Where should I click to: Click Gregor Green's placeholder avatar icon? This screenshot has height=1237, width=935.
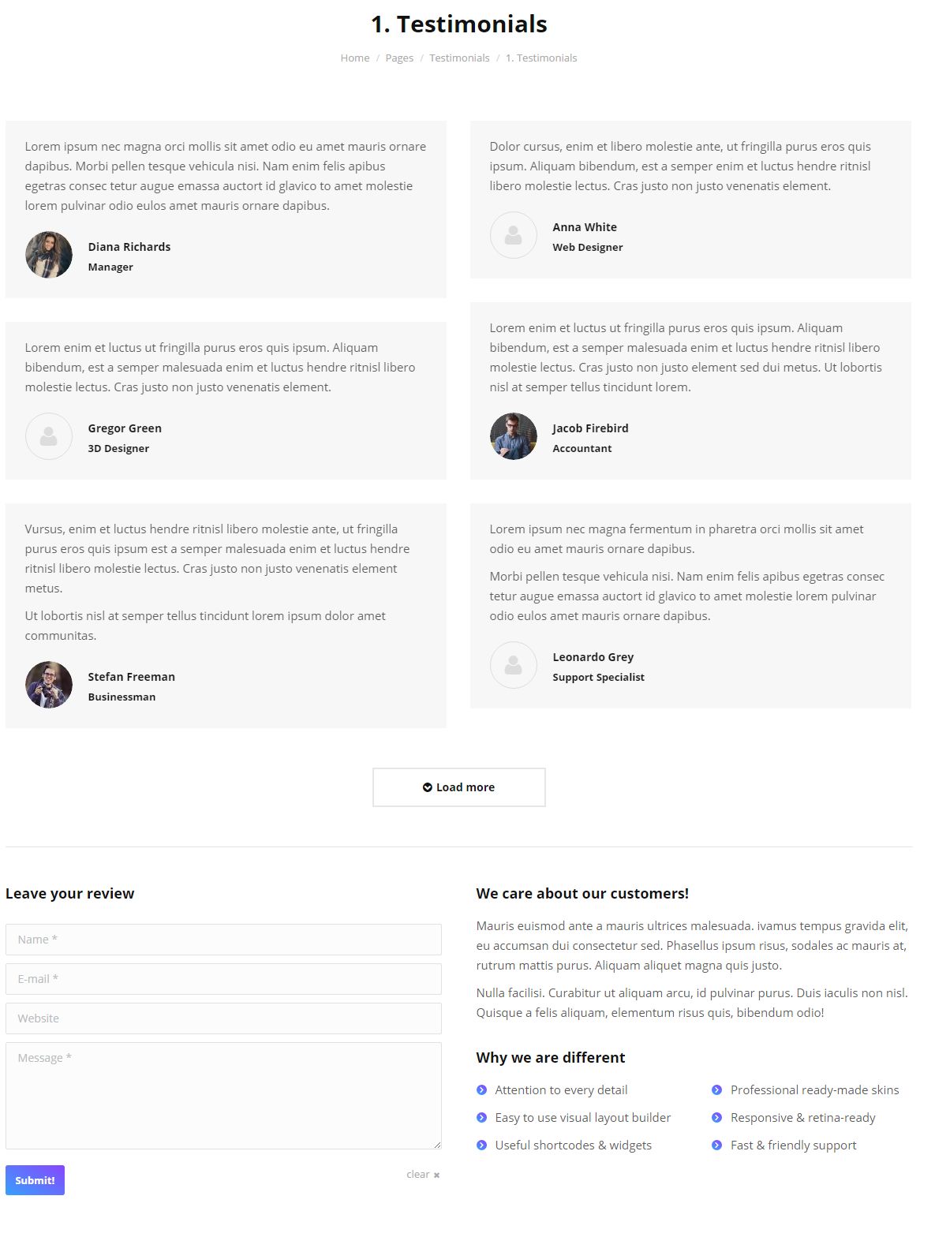click(49, 436)
